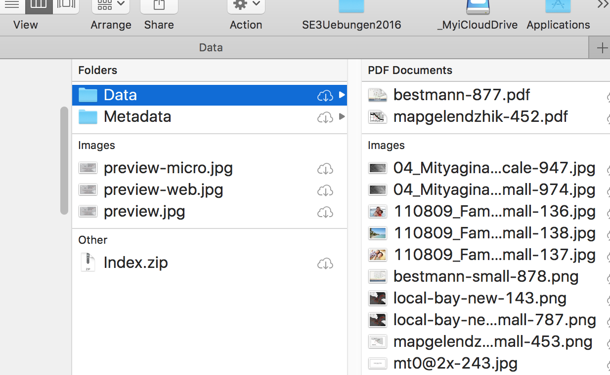Download the Metadata folder via cloud icon

[325, 117]
